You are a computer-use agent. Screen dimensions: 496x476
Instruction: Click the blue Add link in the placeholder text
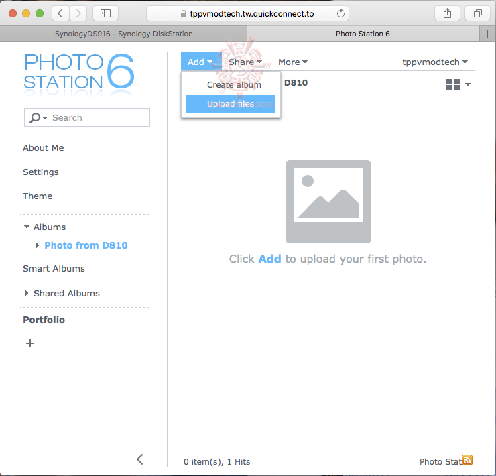[x=269, y=259]
